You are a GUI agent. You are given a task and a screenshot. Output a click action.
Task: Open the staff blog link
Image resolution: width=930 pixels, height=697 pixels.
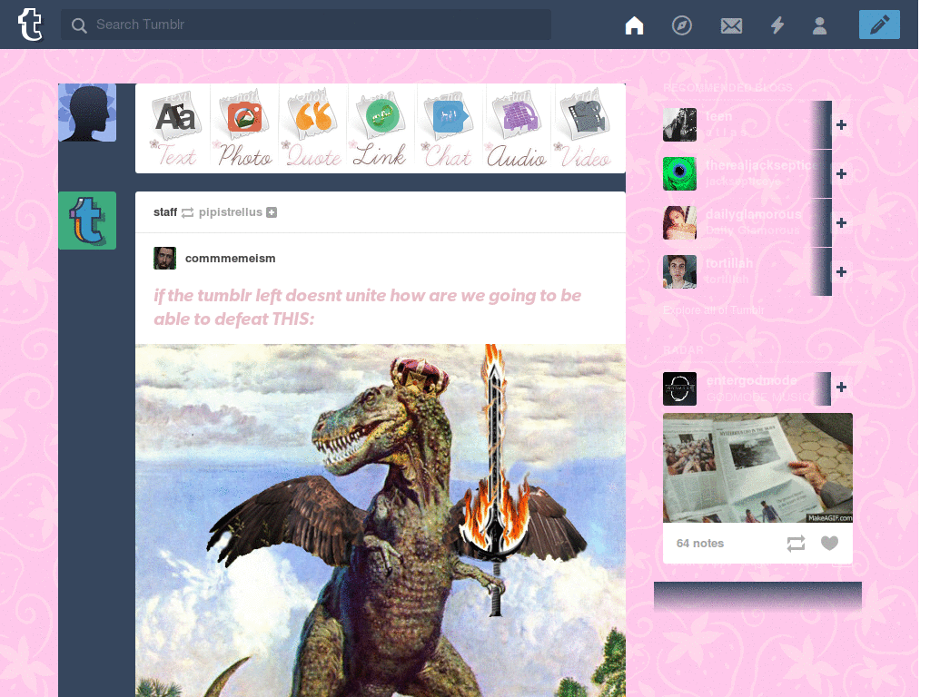pos(165,212)
